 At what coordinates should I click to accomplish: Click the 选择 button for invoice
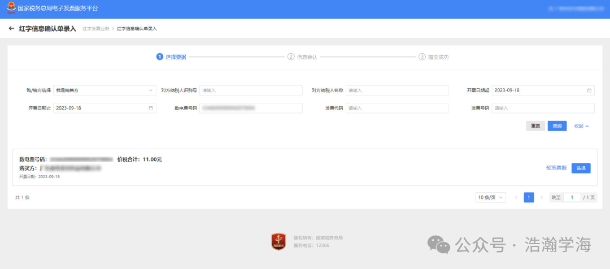point(581,168)
